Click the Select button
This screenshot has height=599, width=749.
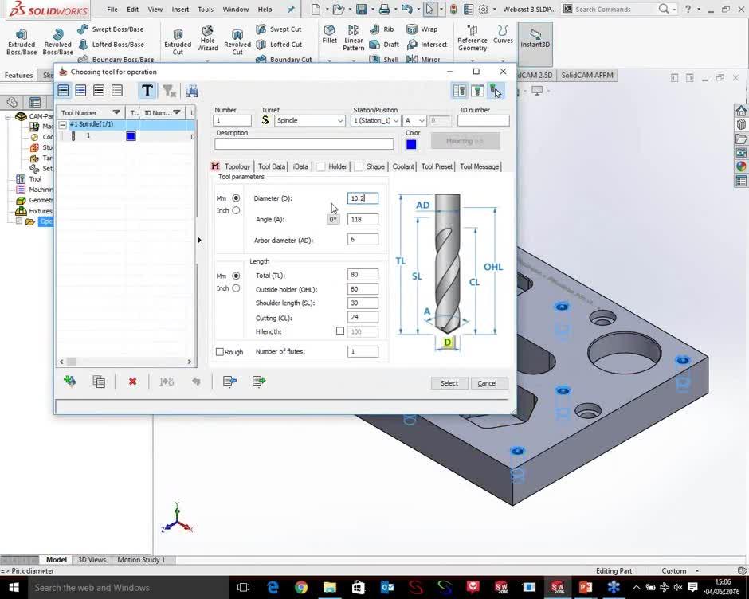click(449, 383)
